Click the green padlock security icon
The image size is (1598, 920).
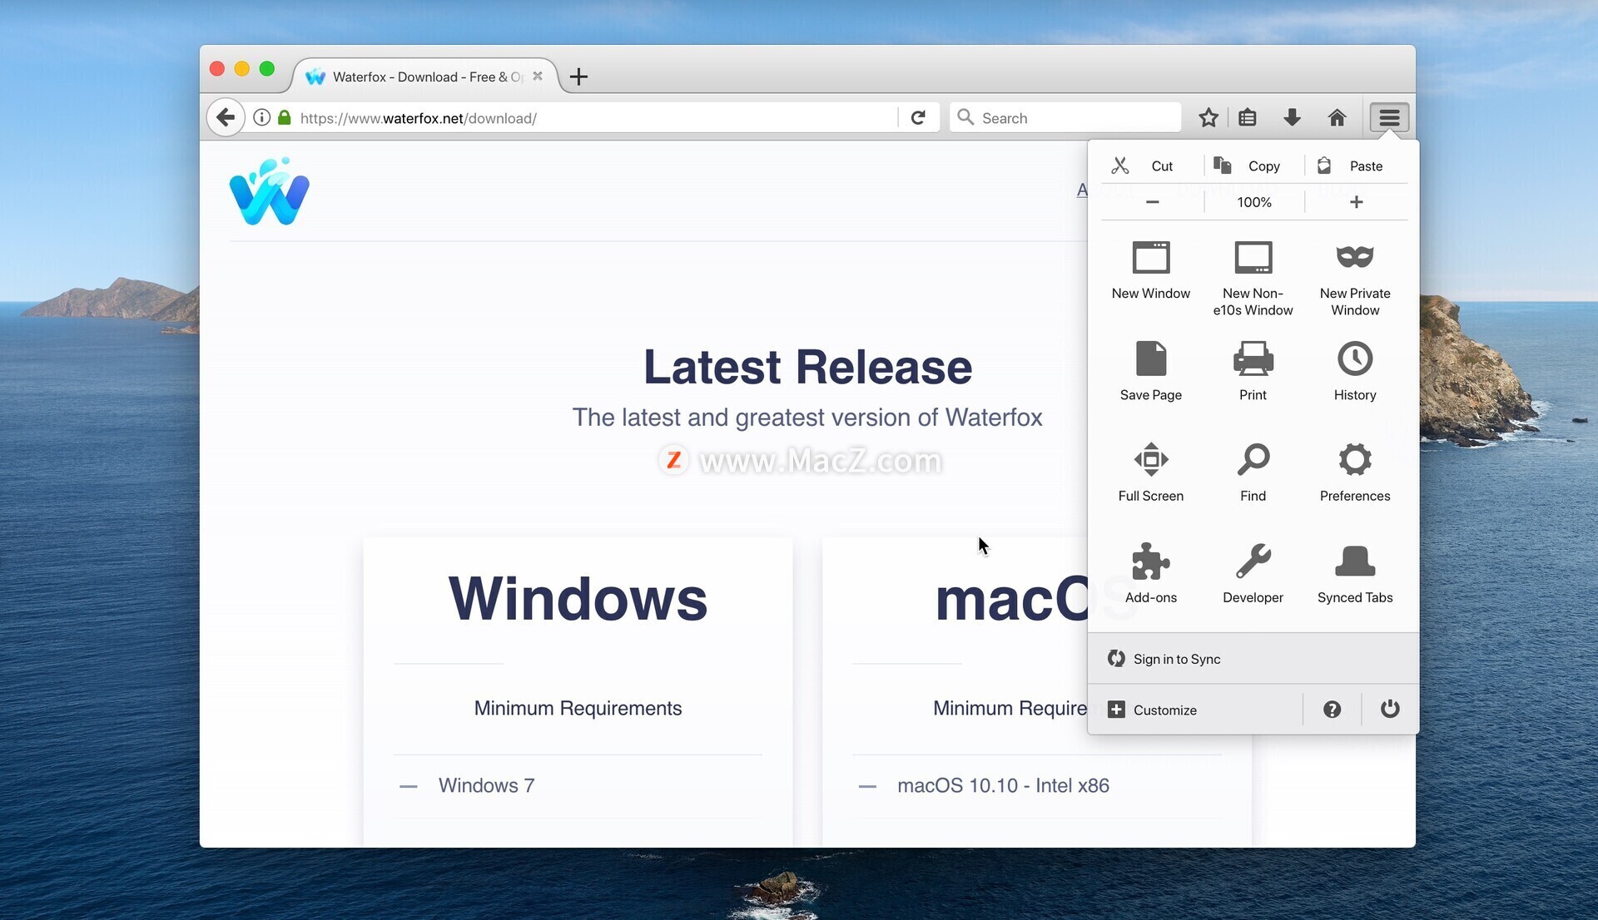284,117
